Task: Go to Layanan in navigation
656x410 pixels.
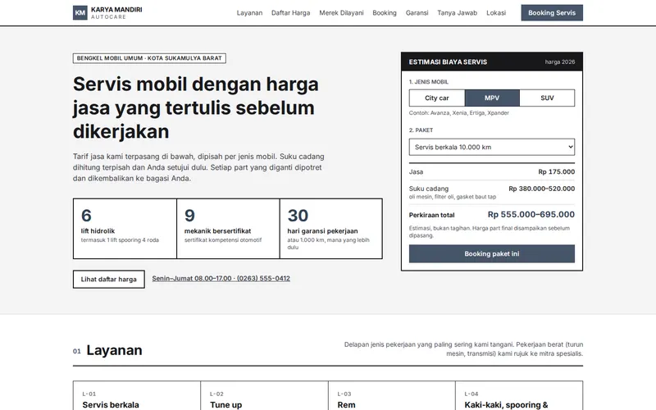Action: (249, 13)
